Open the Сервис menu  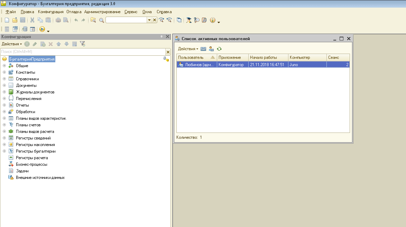[131, 12]
